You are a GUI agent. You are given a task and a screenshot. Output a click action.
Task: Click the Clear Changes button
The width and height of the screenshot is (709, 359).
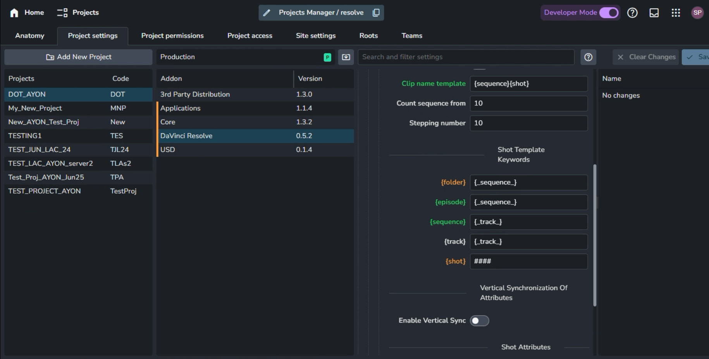point(646,57)
